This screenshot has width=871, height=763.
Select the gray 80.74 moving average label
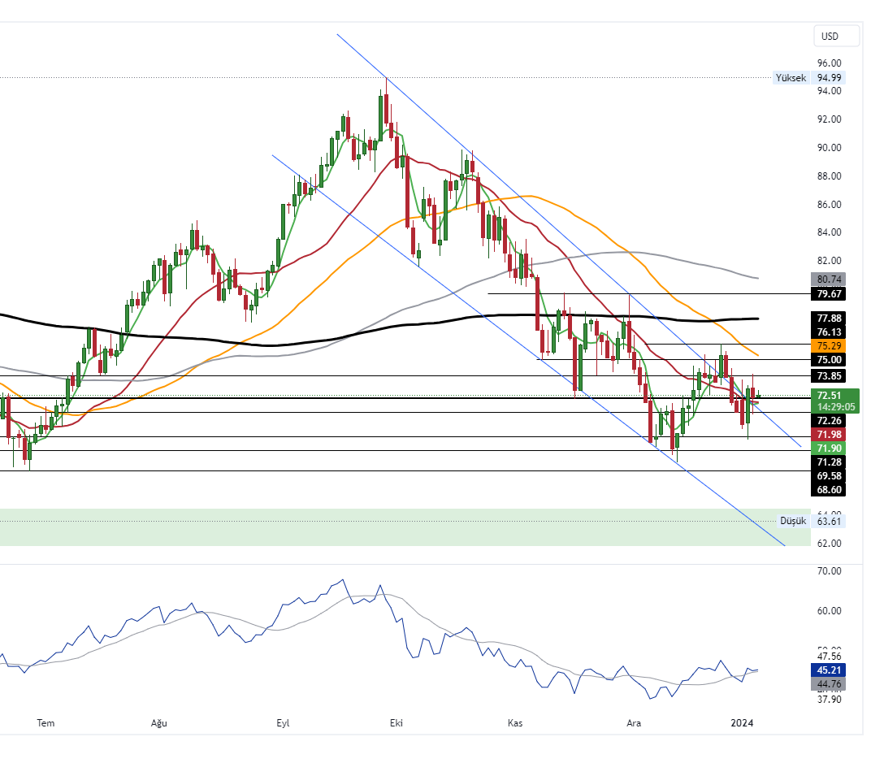pos(829,278)
